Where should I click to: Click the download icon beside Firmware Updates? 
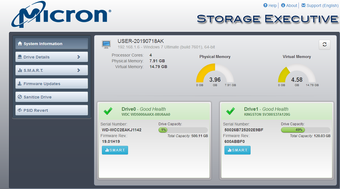pyautogui.click(x=20, y=83)
